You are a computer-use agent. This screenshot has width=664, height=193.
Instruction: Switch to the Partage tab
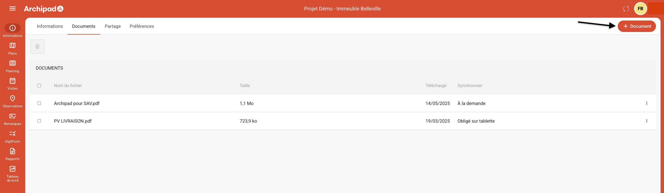pos(113,26)
